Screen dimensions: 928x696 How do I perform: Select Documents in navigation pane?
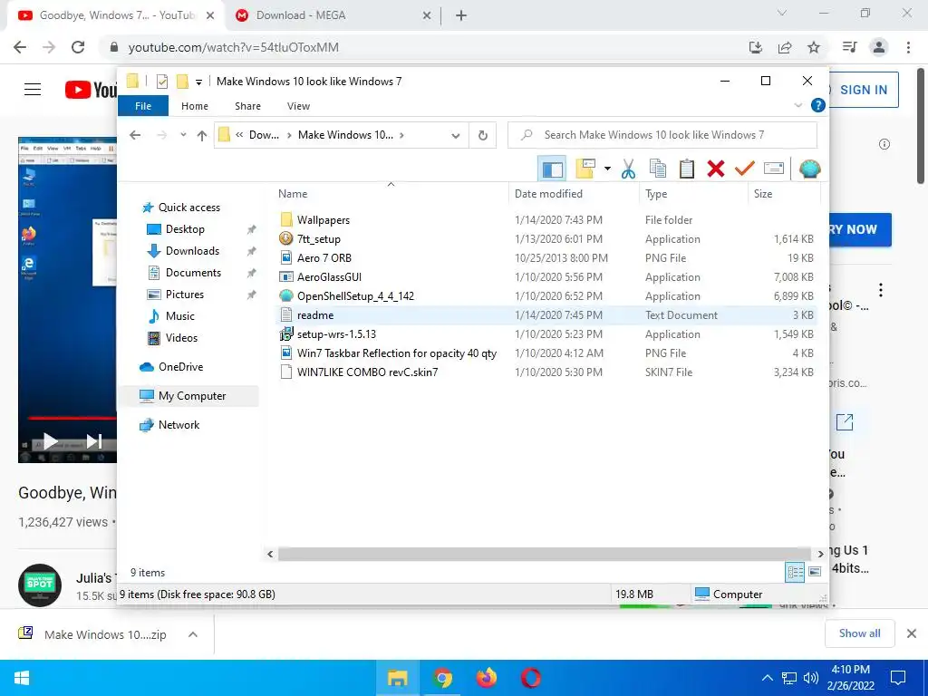[x=193, y=273]
